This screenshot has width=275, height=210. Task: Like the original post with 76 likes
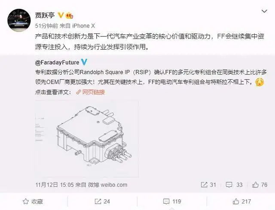tap(260, 185)
